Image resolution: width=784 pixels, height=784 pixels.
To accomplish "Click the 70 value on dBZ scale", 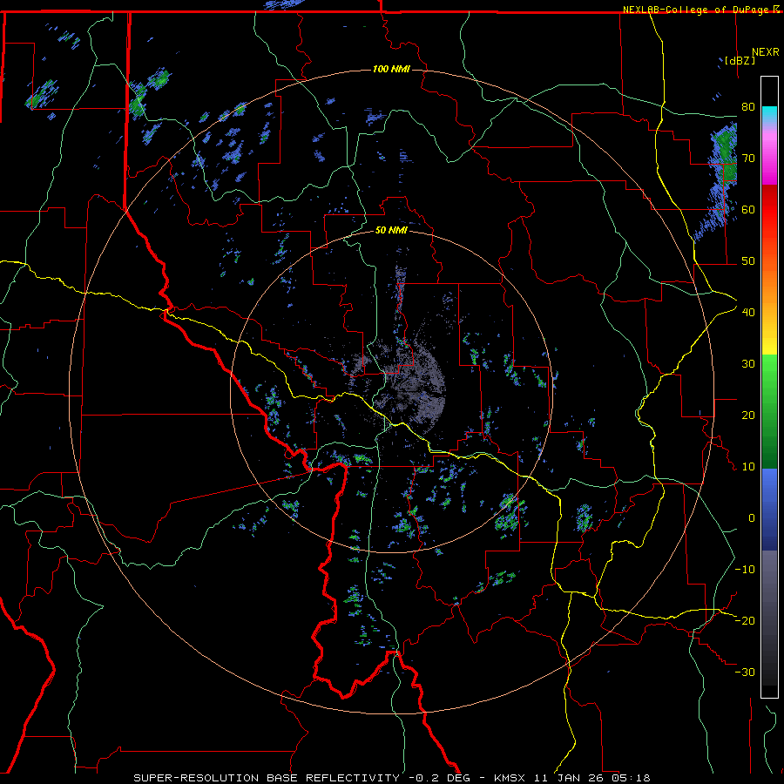I will coord(748,159).
